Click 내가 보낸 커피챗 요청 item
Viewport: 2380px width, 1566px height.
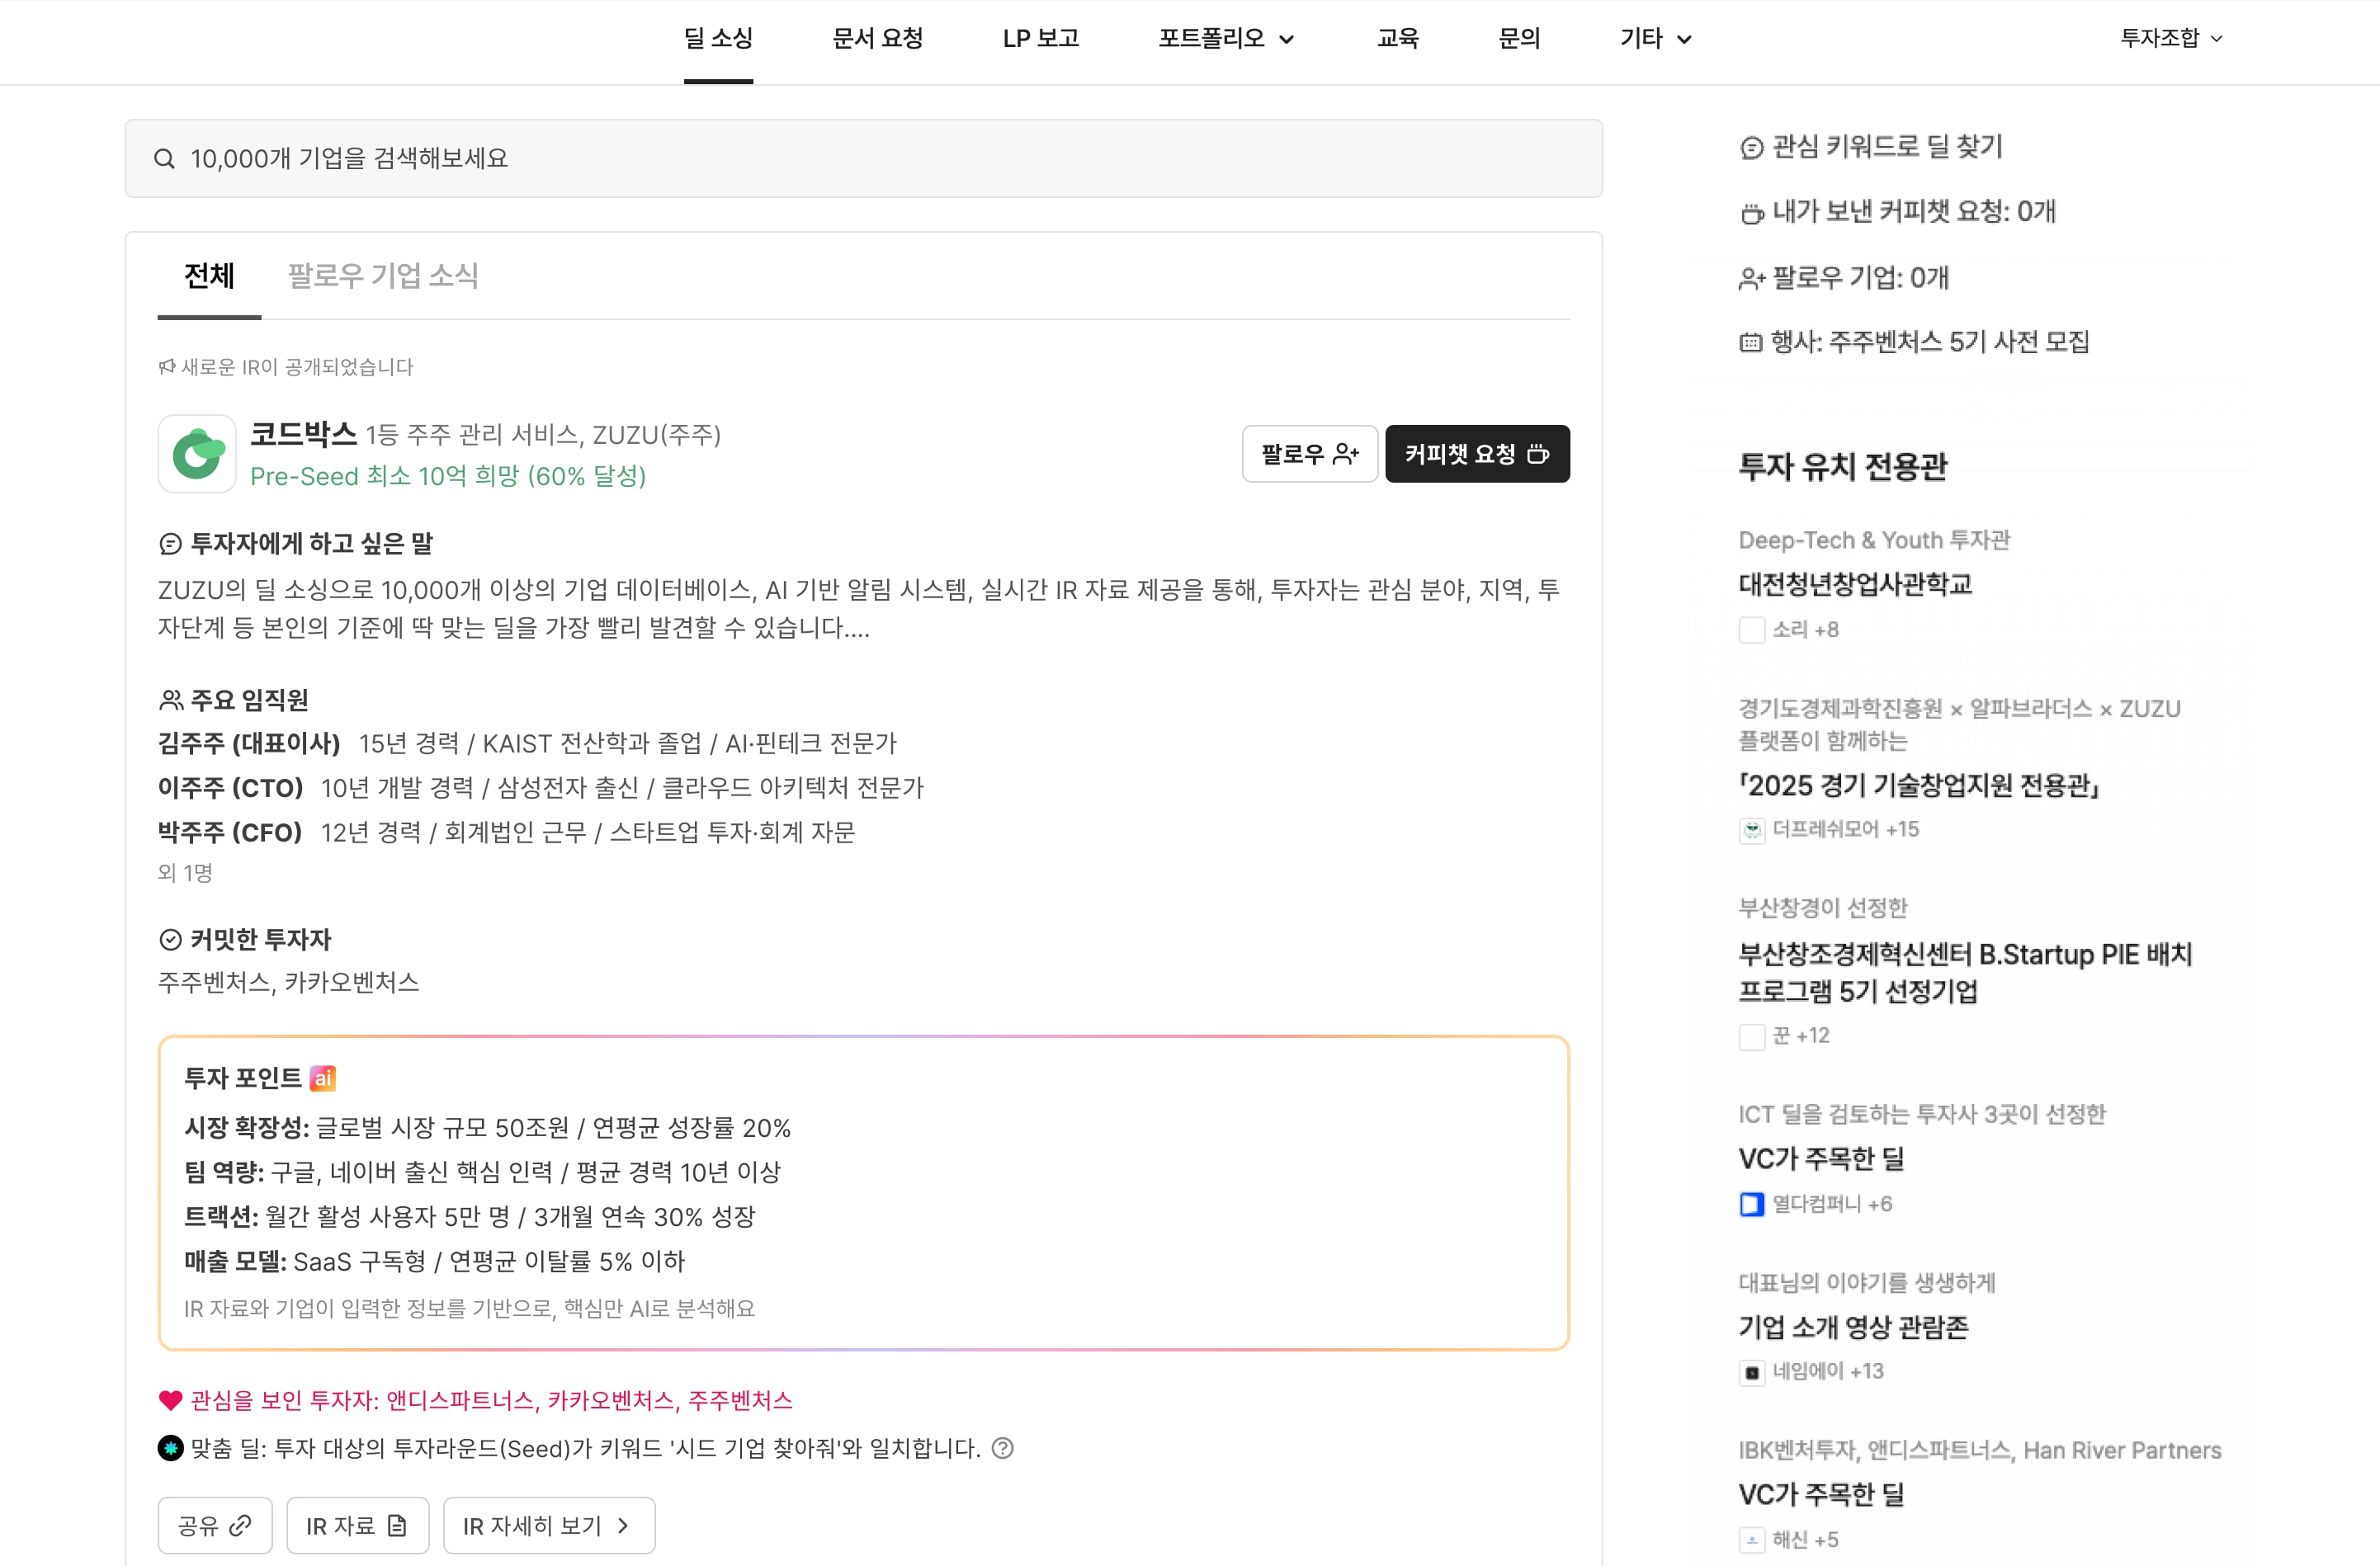coord(1912,212)
